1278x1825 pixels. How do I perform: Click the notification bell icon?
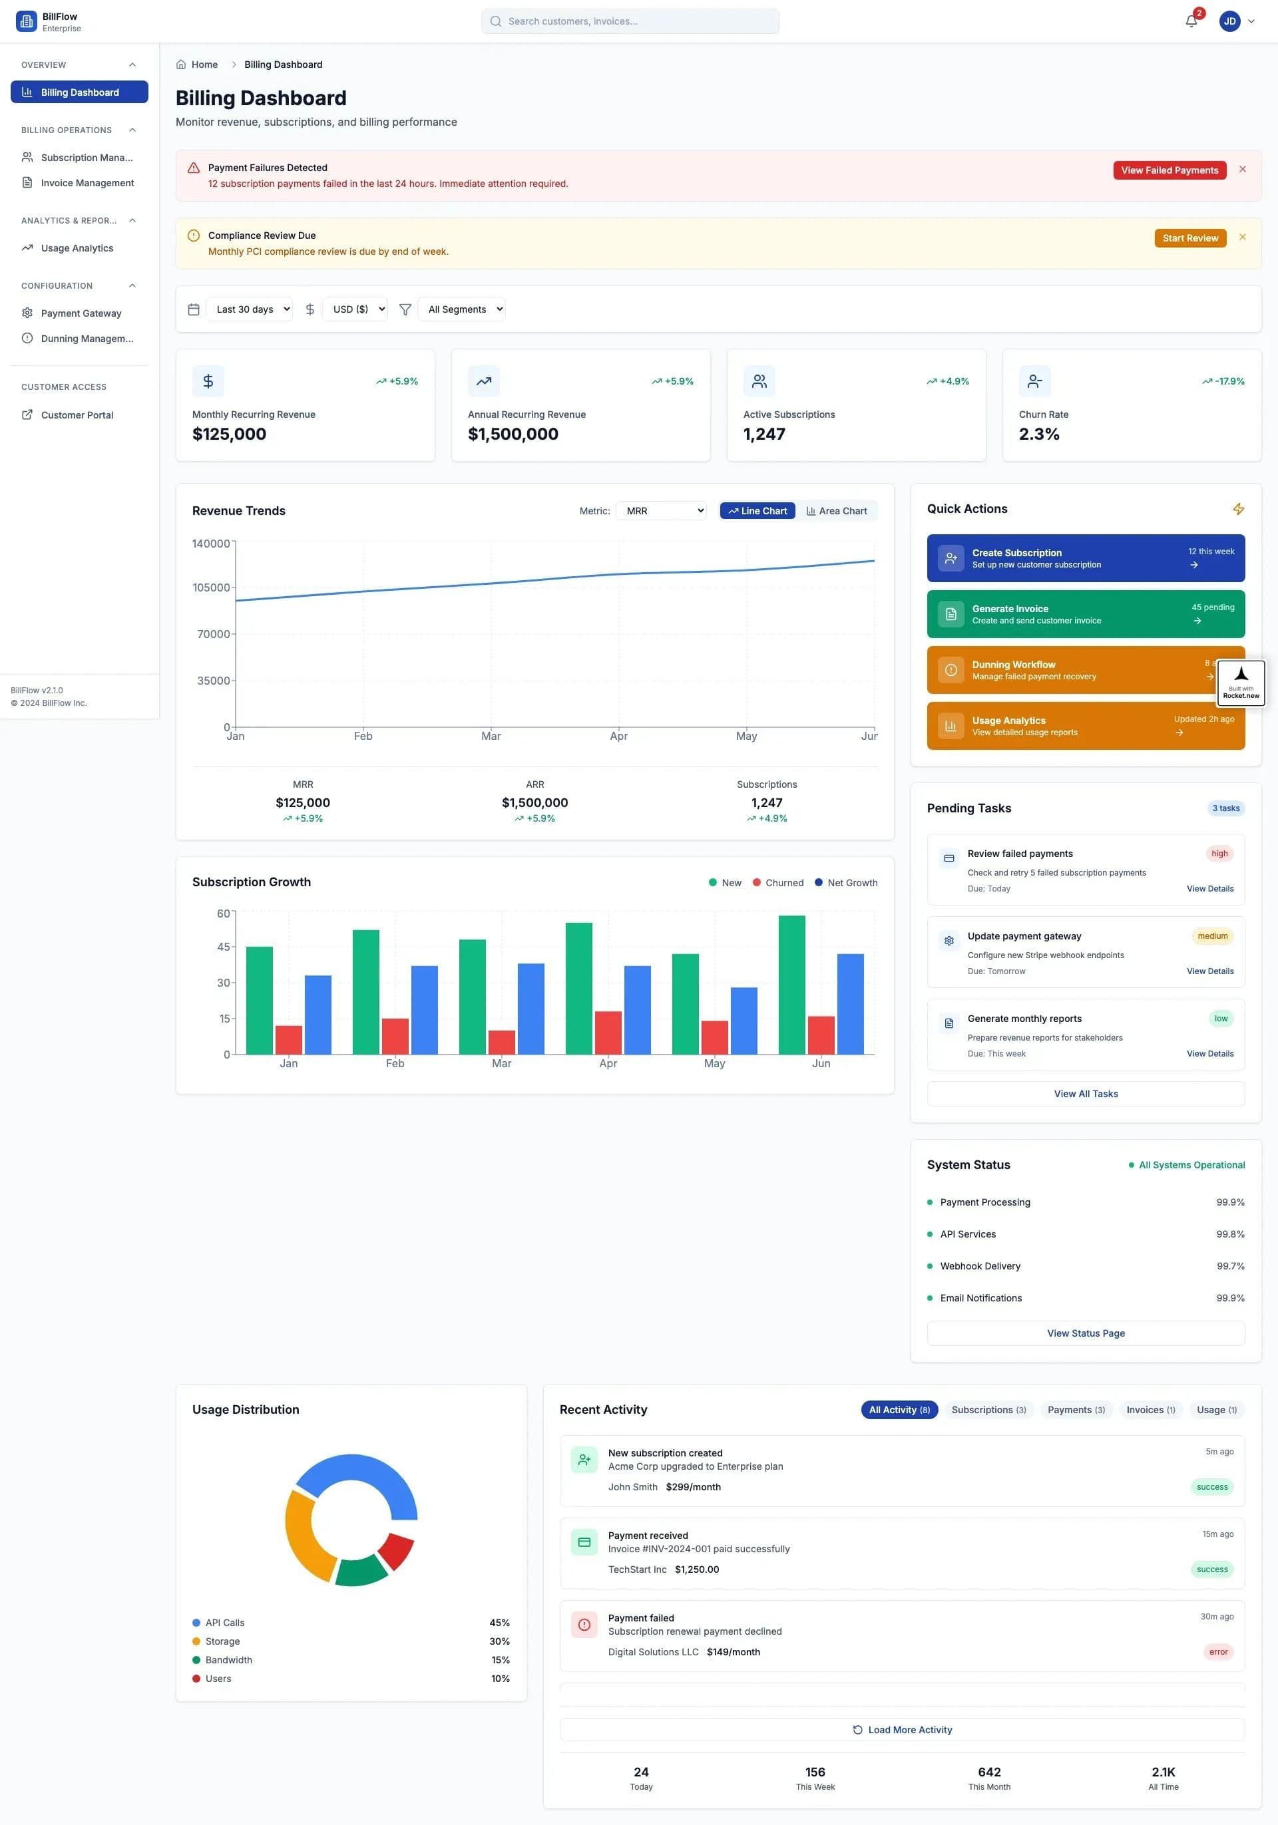[1191, 21]
